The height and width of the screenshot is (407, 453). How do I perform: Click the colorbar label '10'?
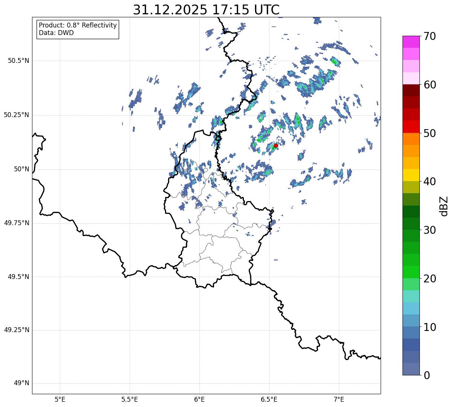pyautogui.click(x=430, y=327)
